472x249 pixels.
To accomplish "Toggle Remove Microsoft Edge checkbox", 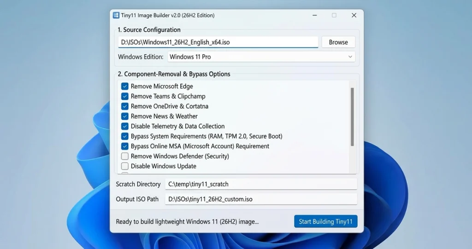I will [x=124, y=87].
